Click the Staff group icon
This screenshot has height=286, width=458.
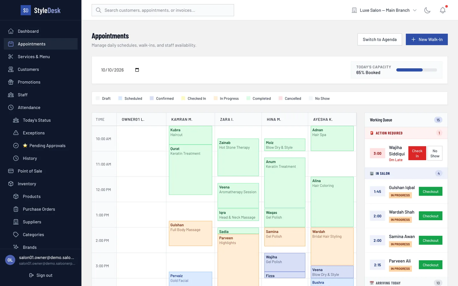11,95
